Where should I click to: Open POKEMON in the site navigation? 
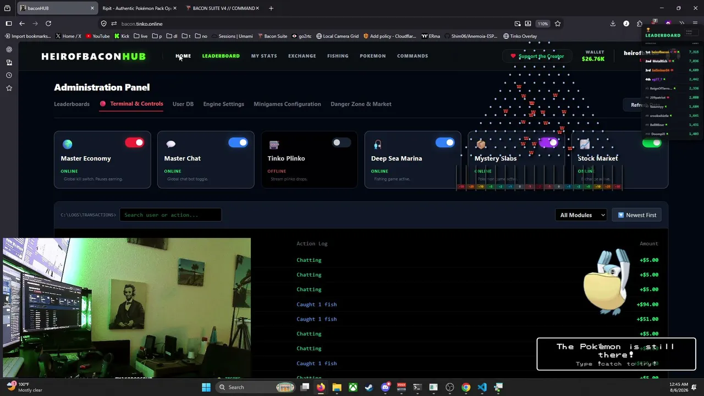tap(372, 56)
